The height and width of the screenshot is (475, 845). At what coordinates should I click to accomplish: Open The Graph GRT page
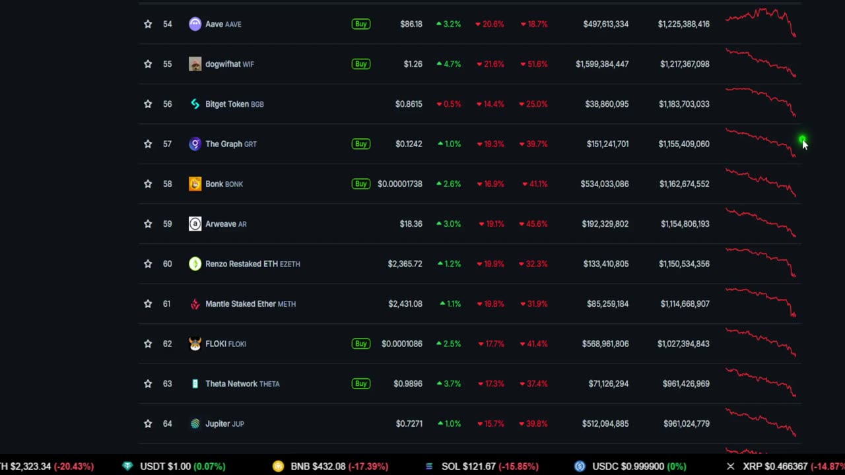tap(231, 144)
